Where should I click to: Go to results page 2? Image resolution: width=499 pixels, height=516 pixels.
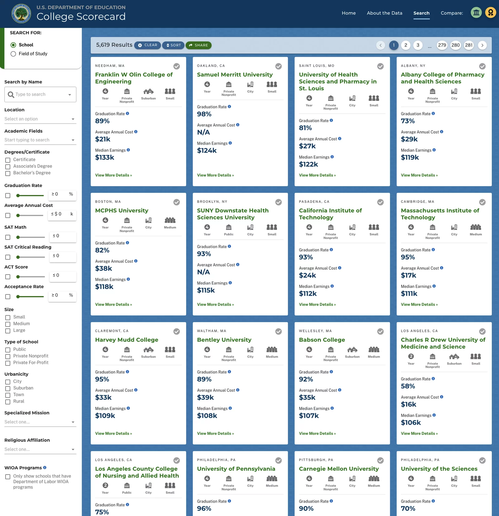point(406,45)
